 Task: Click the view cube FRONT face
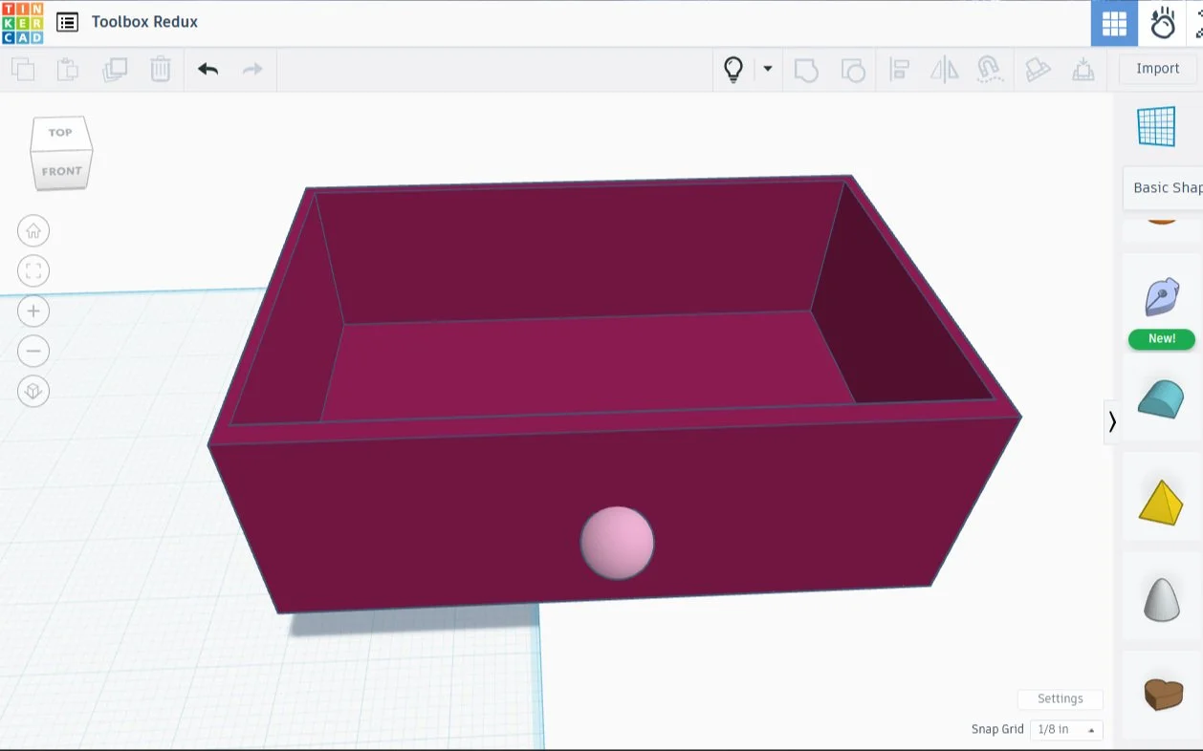[61, 171]
